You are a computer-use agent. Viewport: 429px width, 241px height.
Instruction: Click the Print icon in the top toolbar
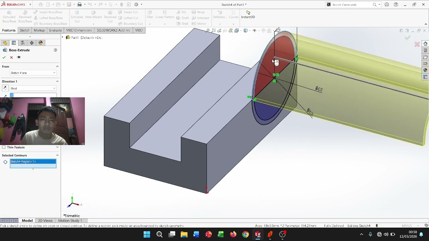click(79, 5)
